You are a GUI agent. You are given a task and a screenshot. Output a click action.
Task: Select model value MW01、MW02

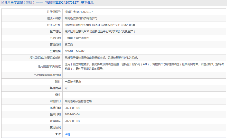[74, 51]
